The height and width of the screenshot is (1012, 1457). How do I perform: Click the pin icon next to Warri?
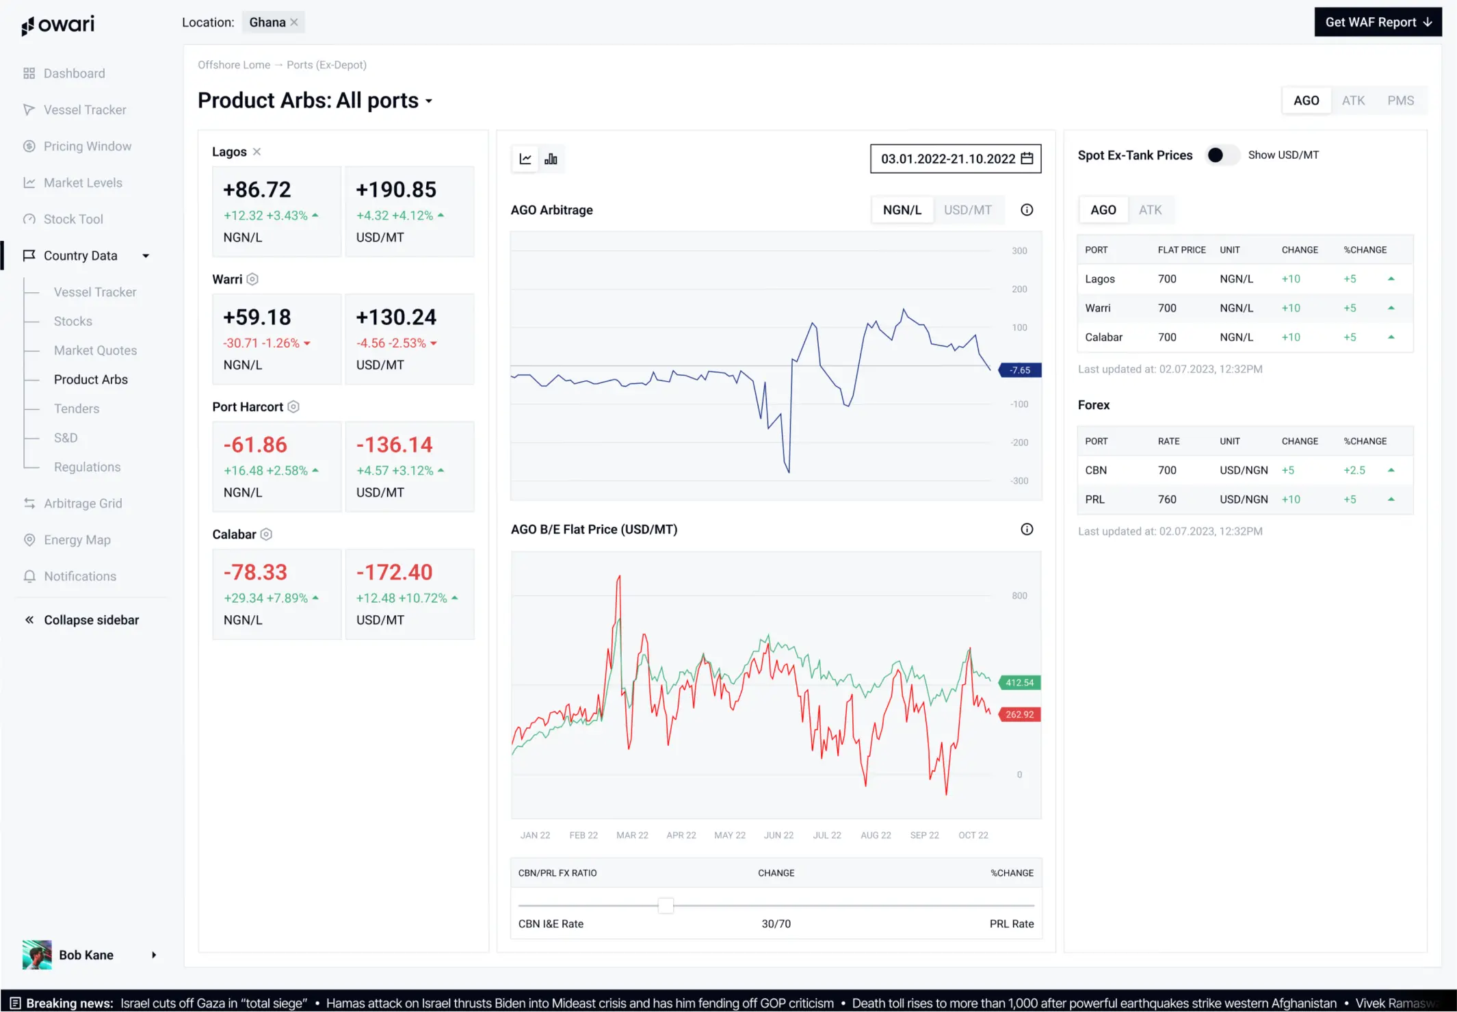coord(252,279)
